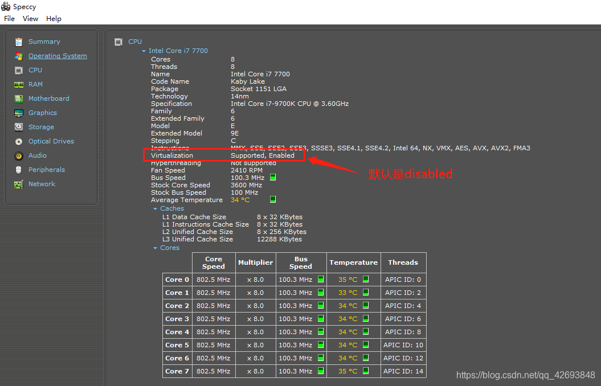
Task: Open the RAM section link
Action: tap(36, 84)
